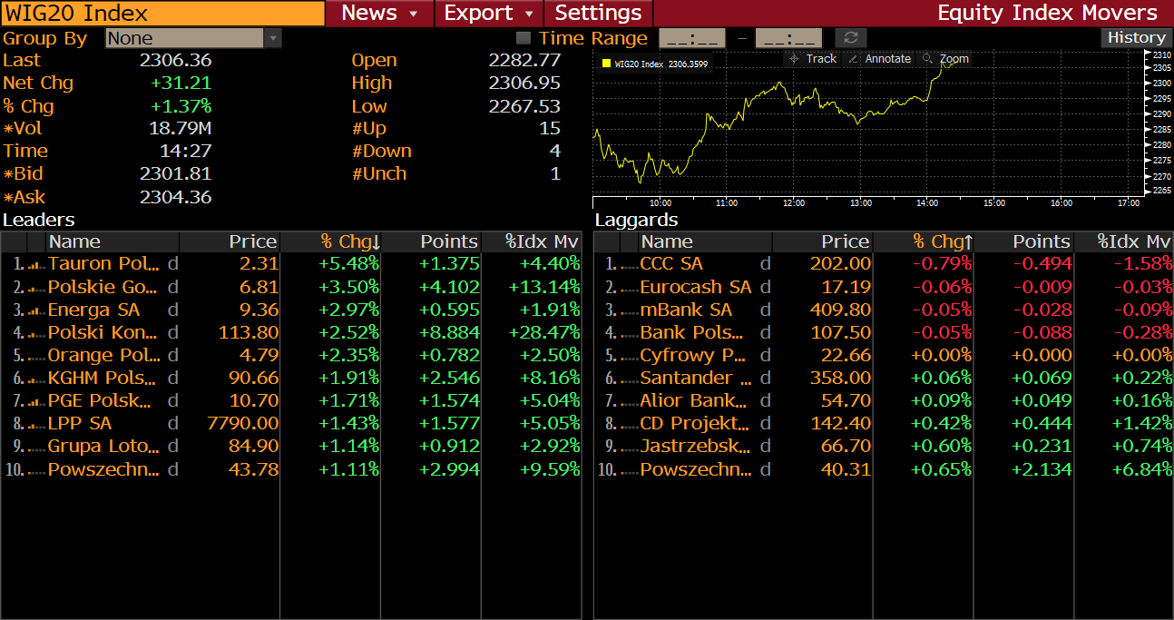Enable the Time Range checkbox

click(x=523, y=38)
